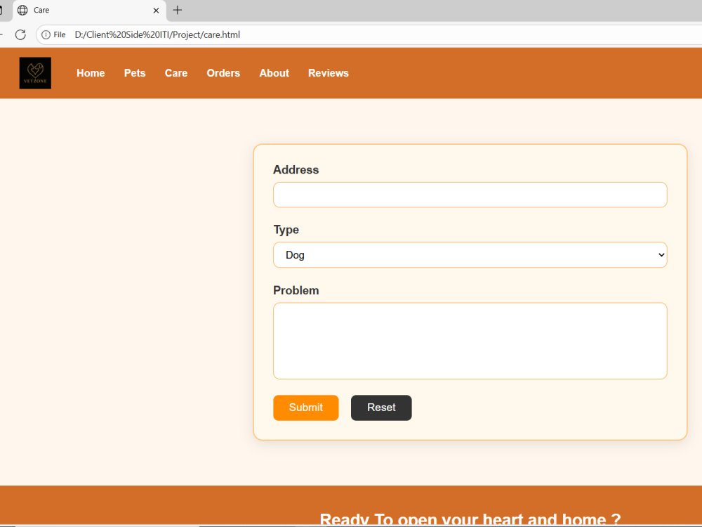Focus the Address text field
702x527 pixels.
point(470,195)
